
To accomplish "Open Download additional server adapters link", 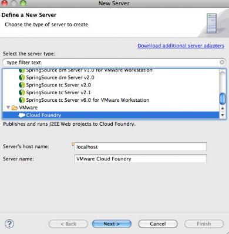I will [x=181, y=46].
